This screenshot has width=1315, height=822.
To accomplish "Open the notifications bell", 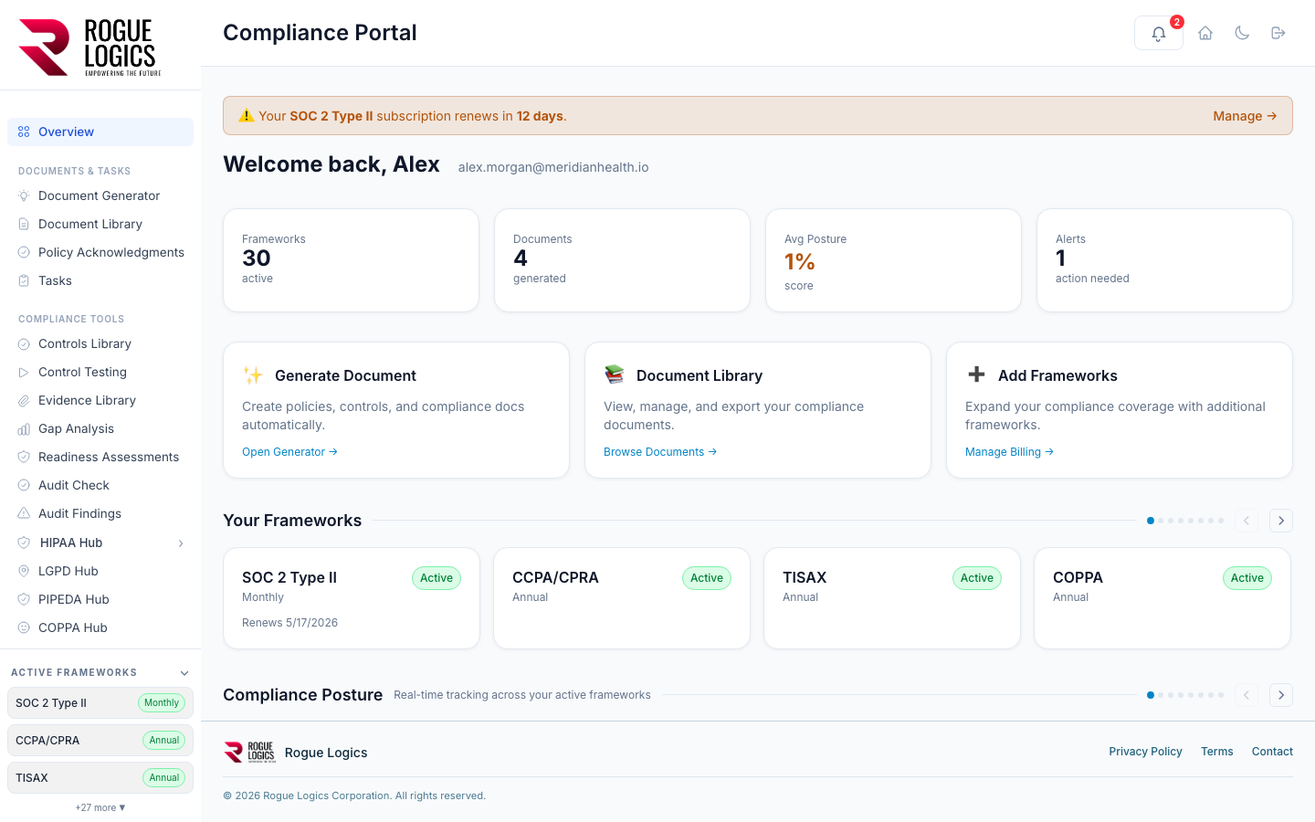I will coord(1158,33).
